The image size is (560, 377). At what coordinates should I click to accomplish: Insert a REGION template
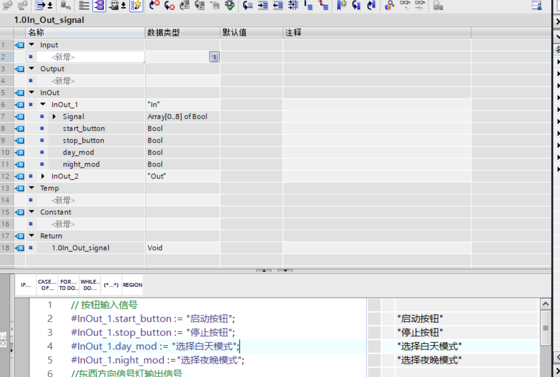[x=132, y=285]
